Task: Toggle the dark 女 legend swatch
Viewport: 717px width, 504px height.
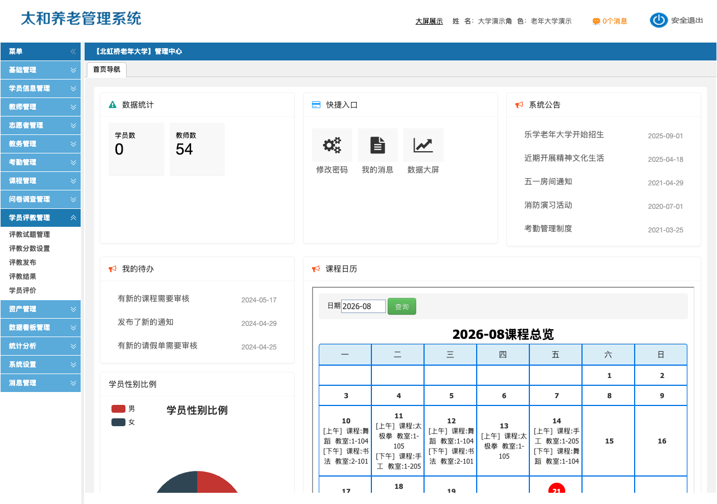Action: pyautogui.click(x=118, y=422)
